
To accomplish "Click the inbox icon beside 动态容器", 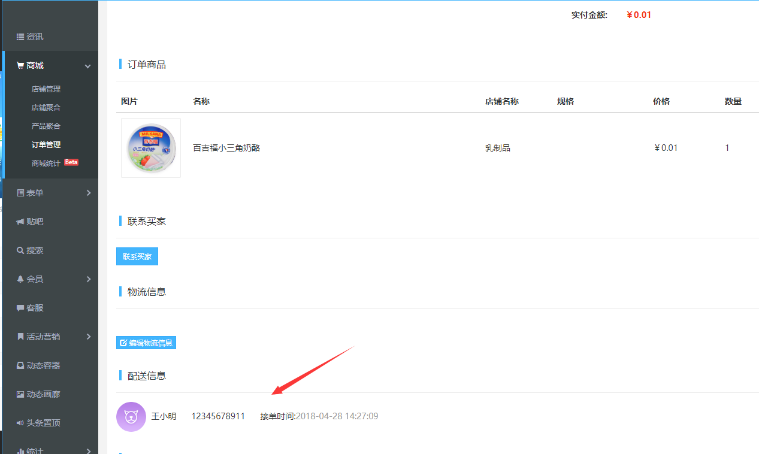I will tap(20, 365).
